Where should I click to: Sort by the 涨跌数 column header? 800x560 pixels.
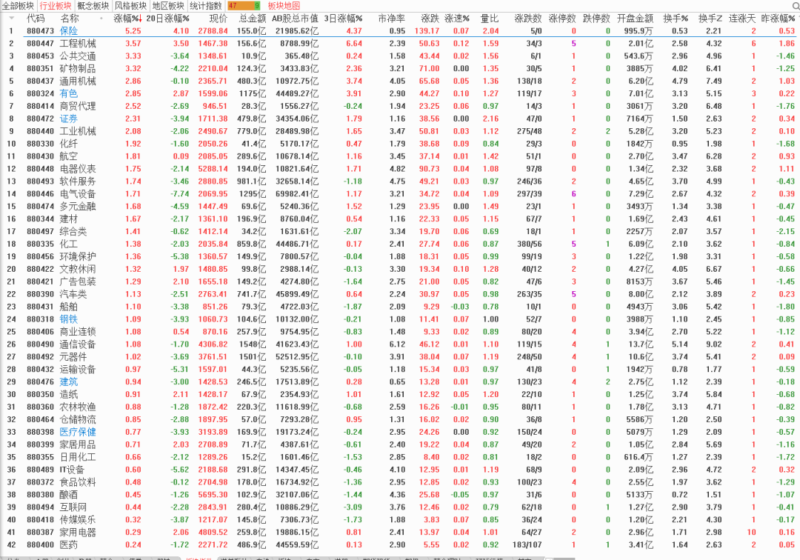pos(528,19)
